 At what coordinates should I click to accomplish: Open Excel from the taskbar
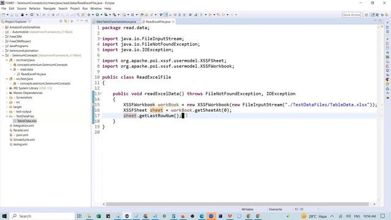(x=98, y=216)
